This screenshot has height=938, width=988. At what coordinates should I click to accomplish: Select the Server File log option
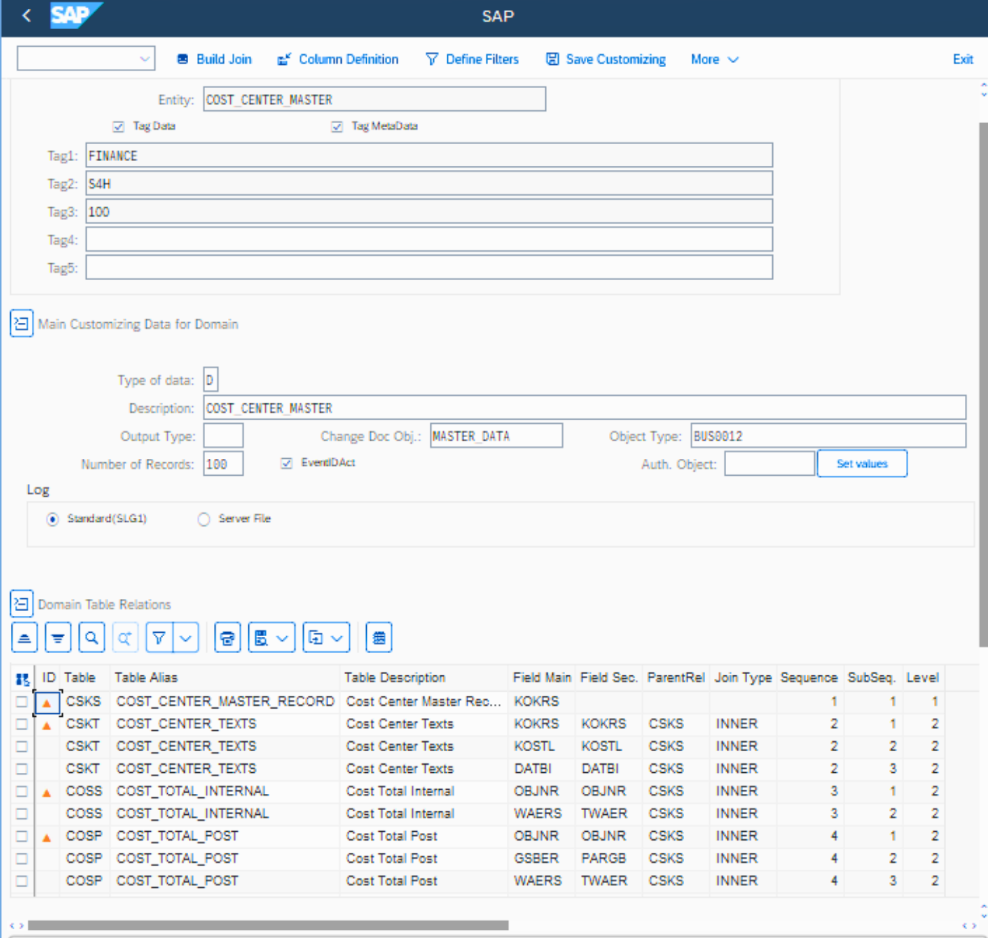[x=204, y=519]
